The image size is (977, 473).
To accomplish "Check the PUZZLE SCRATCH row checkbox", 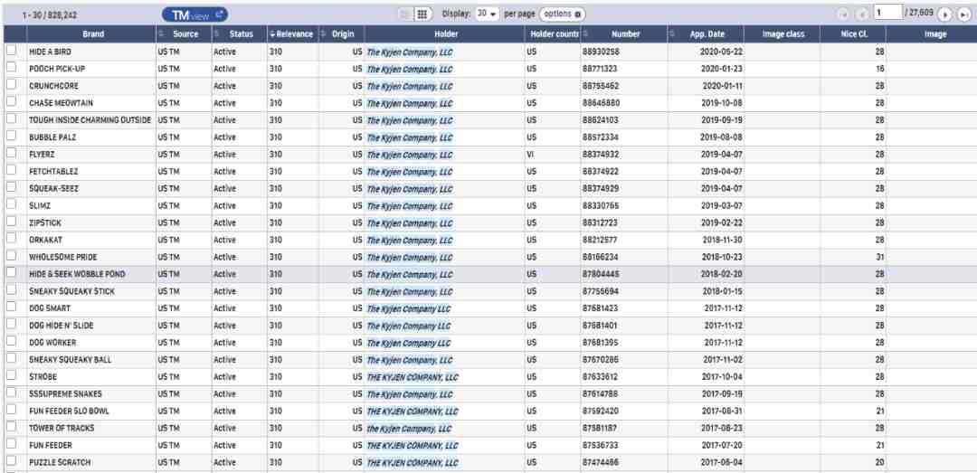I will pyautogui.click(x=11, y=460).
